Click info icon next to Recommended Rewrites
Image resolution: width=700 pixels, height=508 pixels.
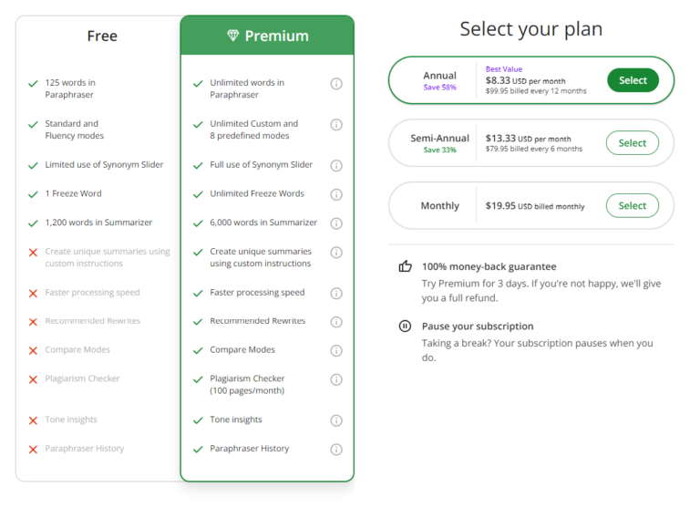tap(336, 322)
